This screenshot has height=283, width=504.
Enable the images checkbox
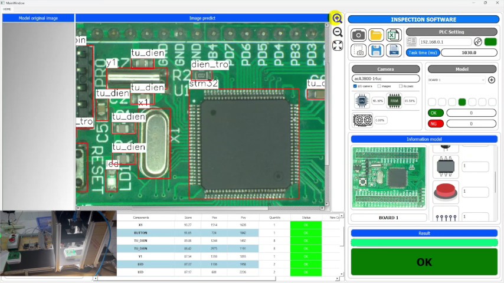pos(379,86)
